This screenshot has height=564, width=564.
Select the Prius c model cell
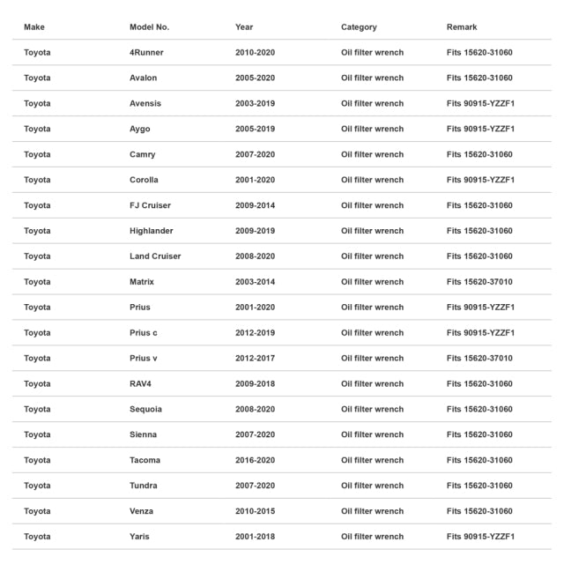143,333
